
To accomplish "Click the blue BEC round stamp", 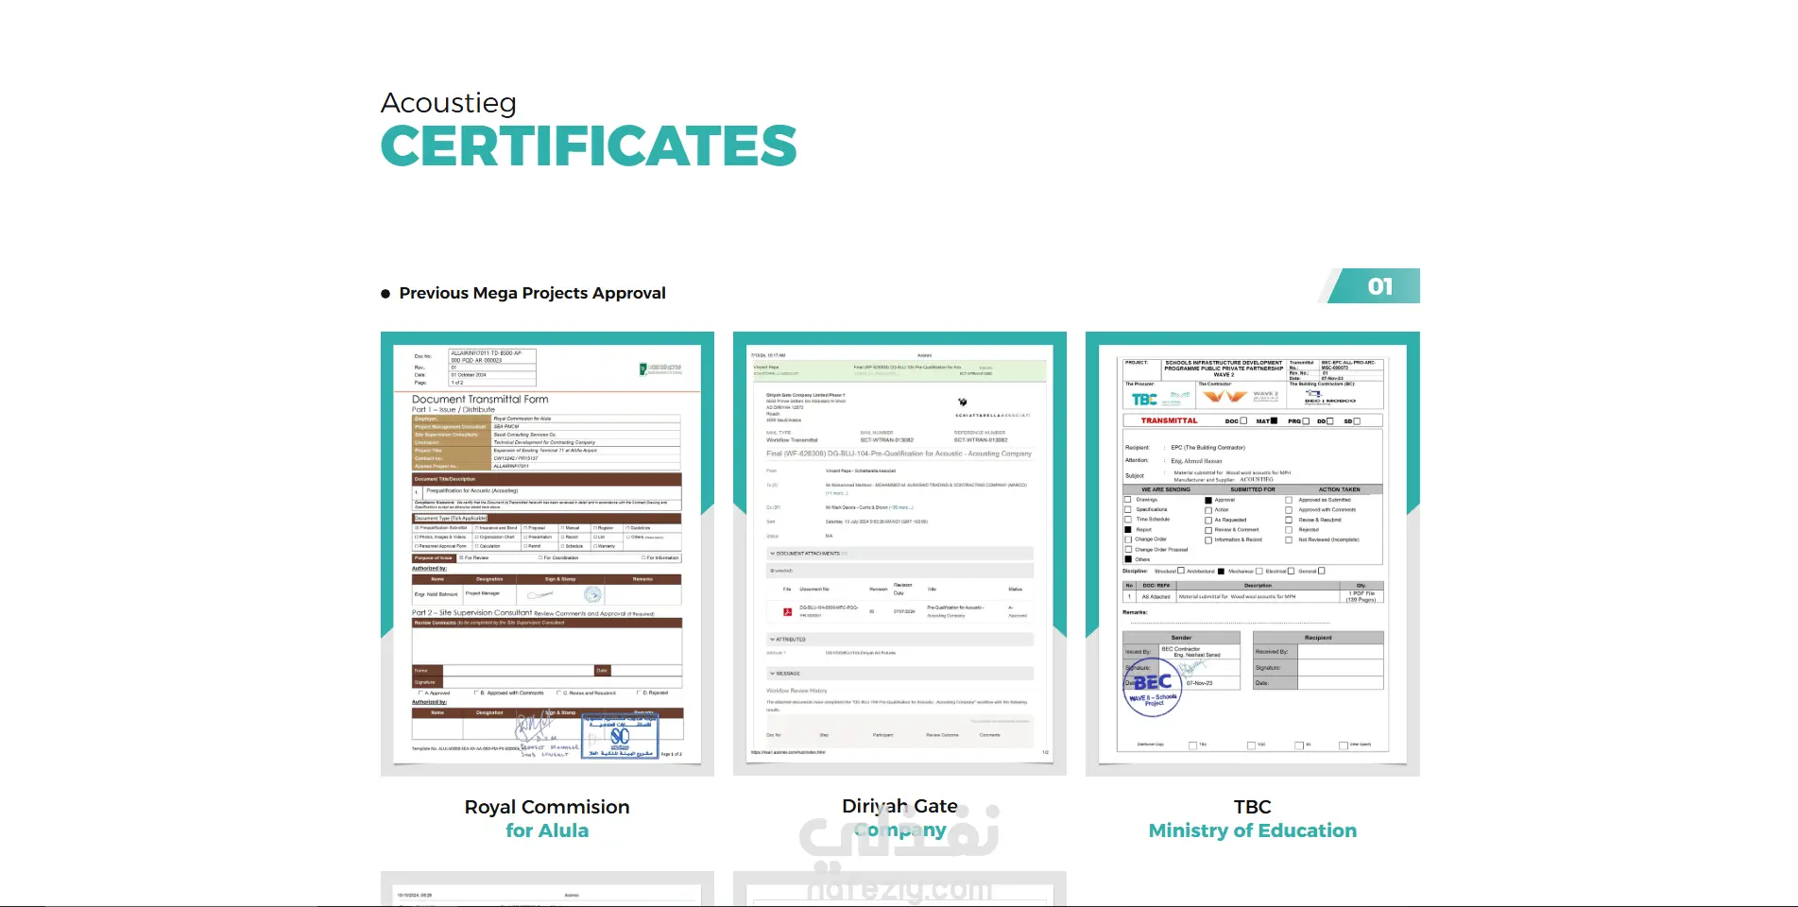I will coord(1153,688).
